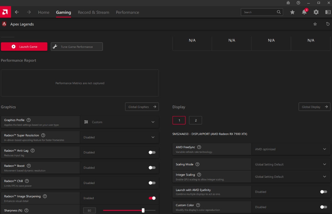Open Record & Stream tab

coord(93,12)
